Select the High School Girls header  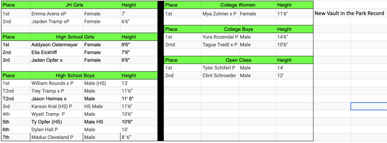click(75, 37)
